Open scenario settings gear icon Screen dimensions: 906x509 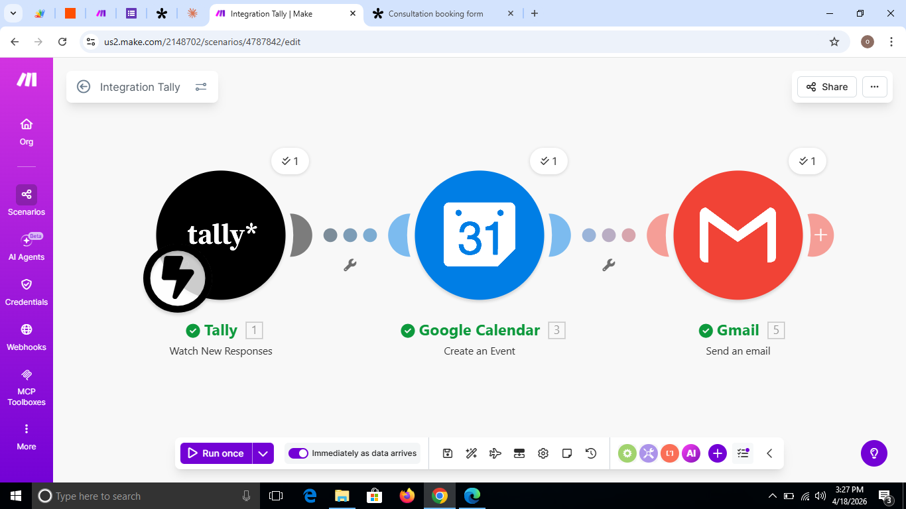(543, 453)
